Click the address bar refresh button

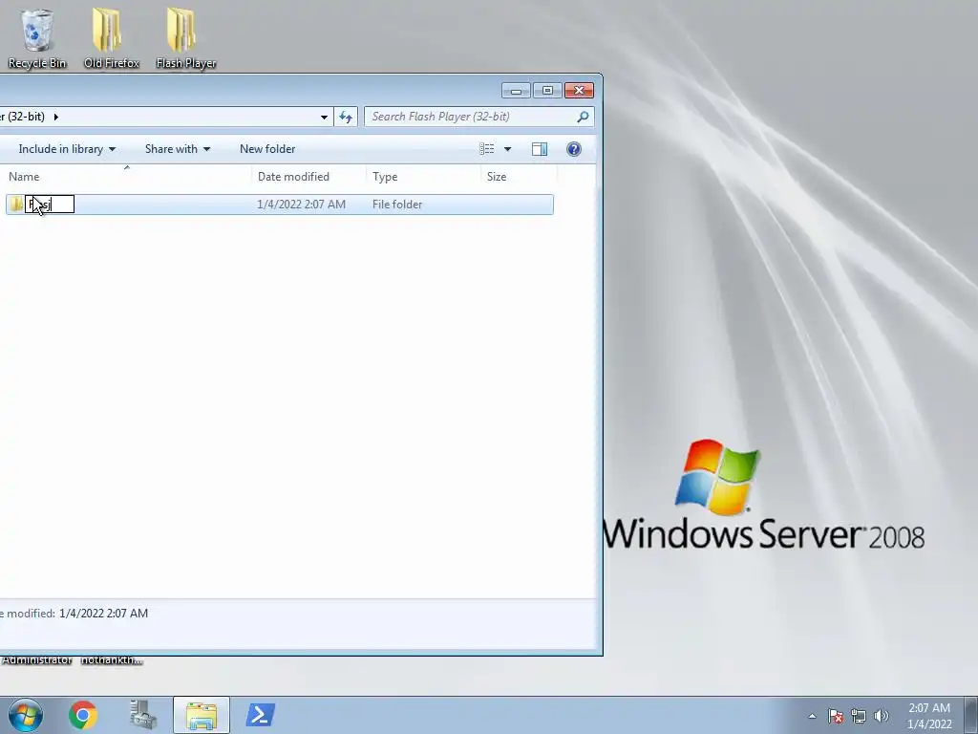[346, 117]
